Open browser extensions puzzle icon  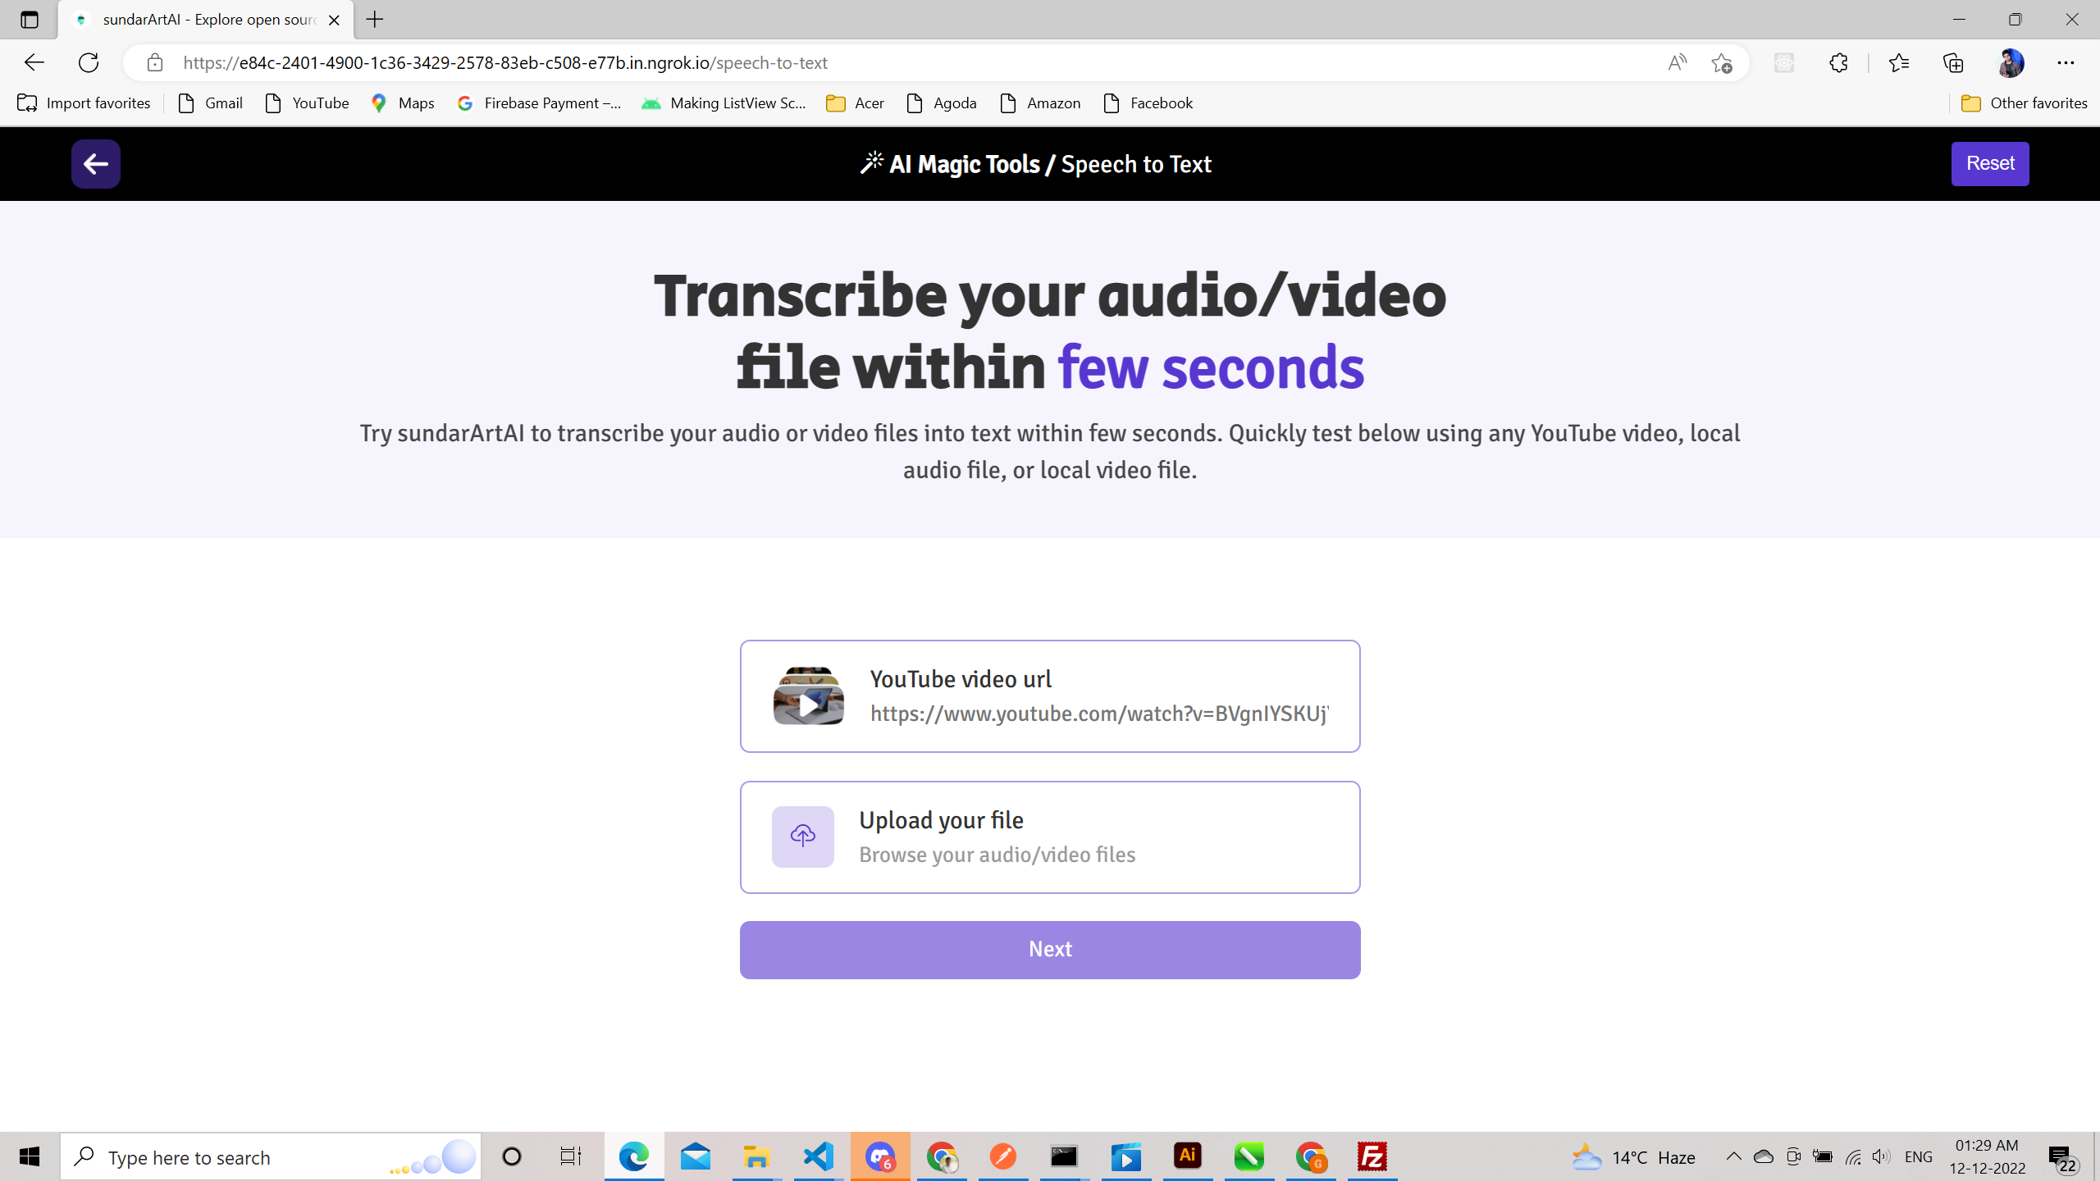(1838, 62)
